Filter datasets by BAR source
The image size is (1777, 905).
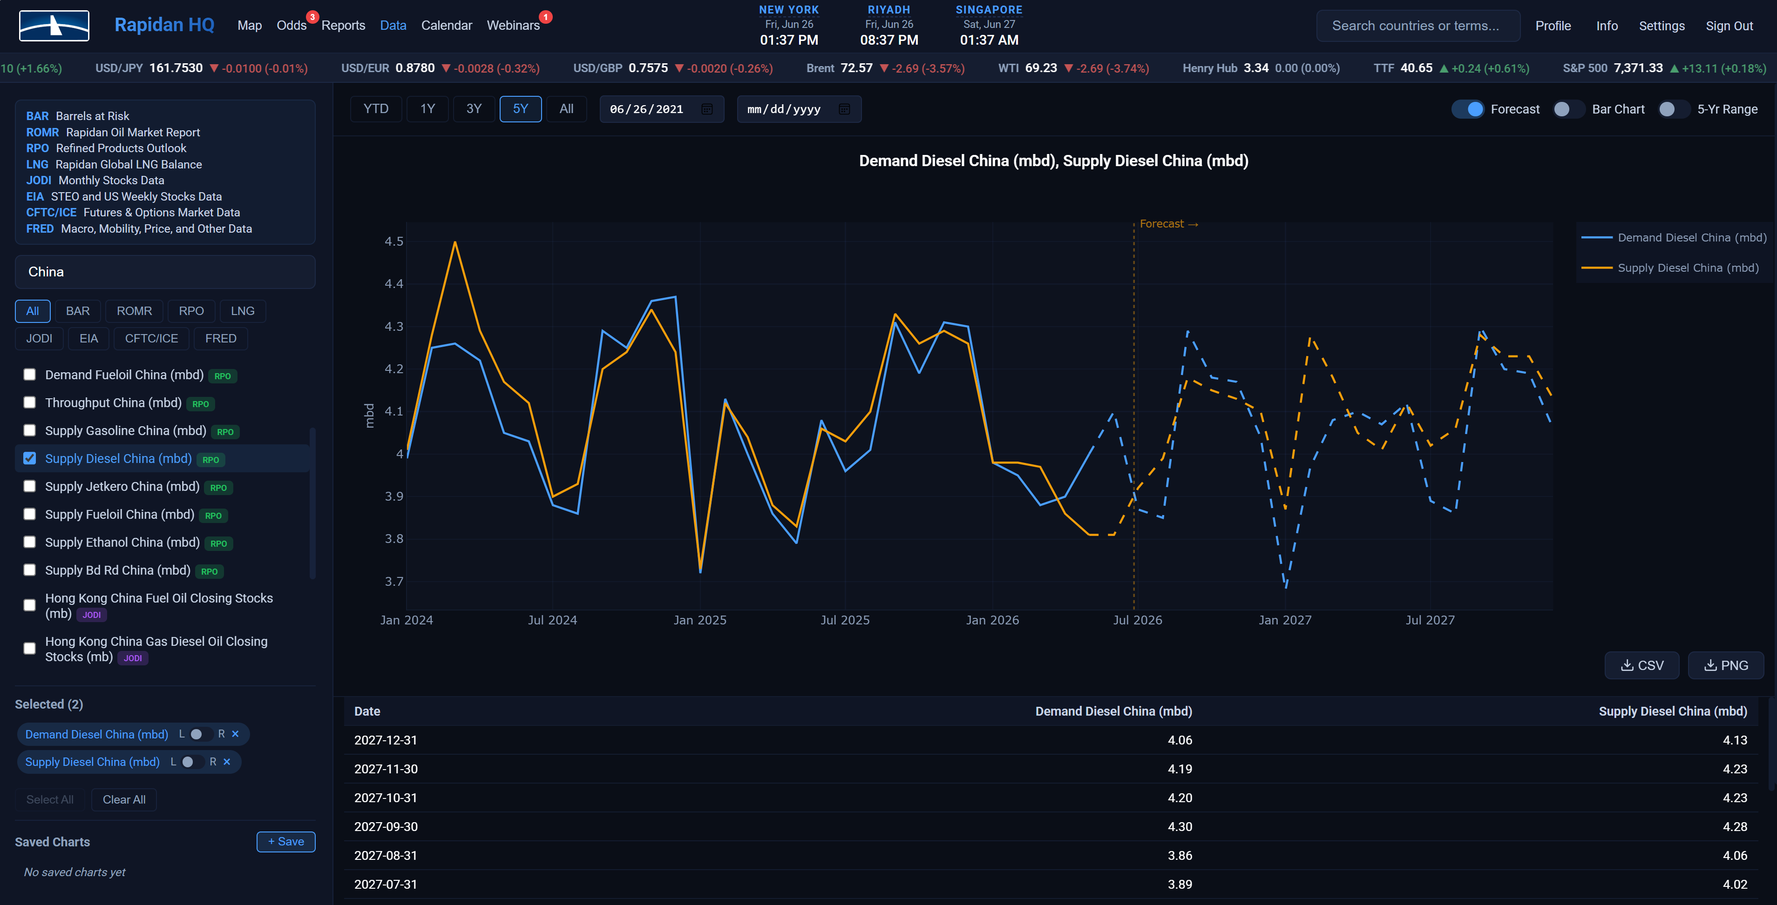(78, 311)
